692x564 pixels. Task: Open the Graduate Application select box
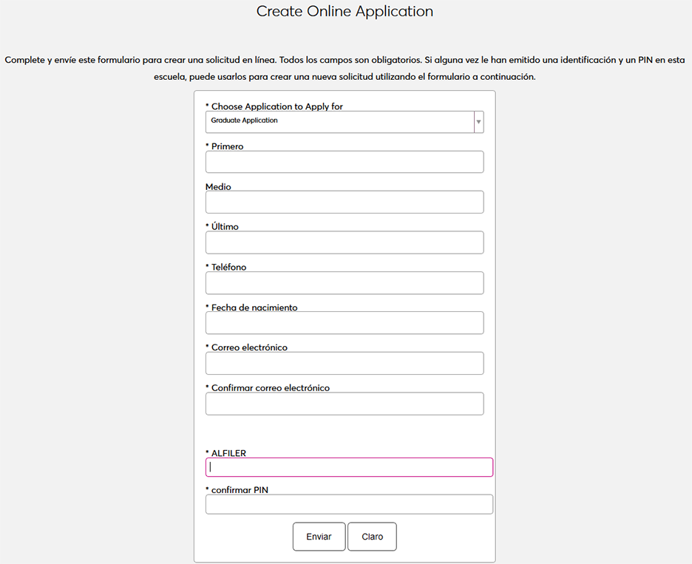[x=340, y=122]
